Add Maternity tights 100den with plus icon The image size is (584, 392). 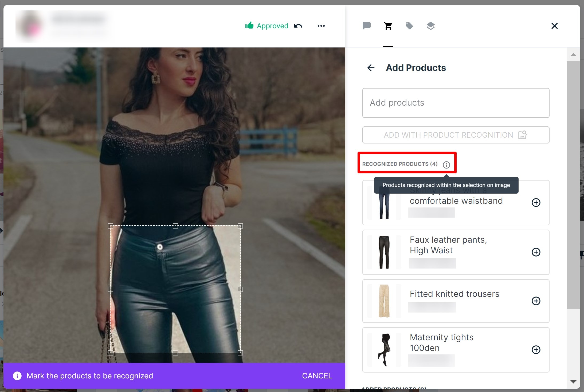tap(536, 350)
